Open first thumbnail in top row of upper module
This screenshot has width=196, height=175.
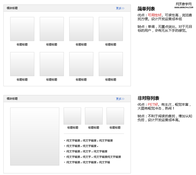click(x=22, y=29)
